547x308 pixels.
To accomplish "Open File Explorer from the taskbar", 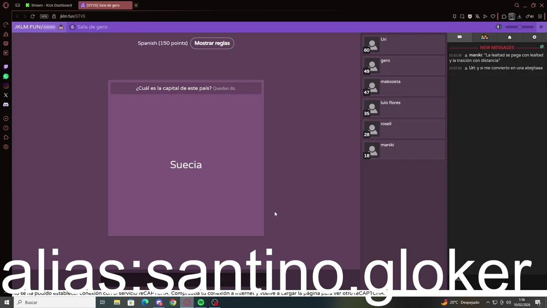I will (x=117, y=302).
